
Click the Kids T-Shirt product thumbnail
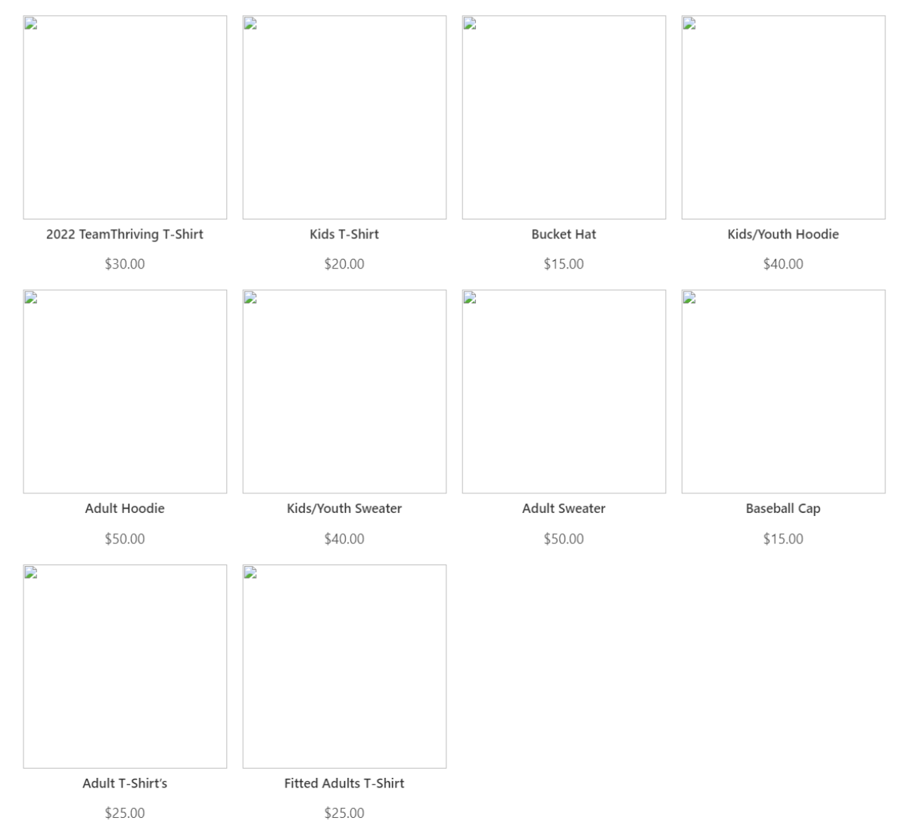(x=344, y=117)
